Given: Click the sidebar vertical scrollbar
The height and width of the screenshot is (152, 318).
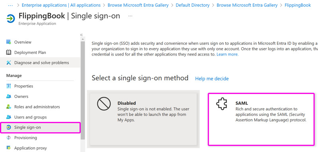Looking at the screenshot, I should pos(83,90).
